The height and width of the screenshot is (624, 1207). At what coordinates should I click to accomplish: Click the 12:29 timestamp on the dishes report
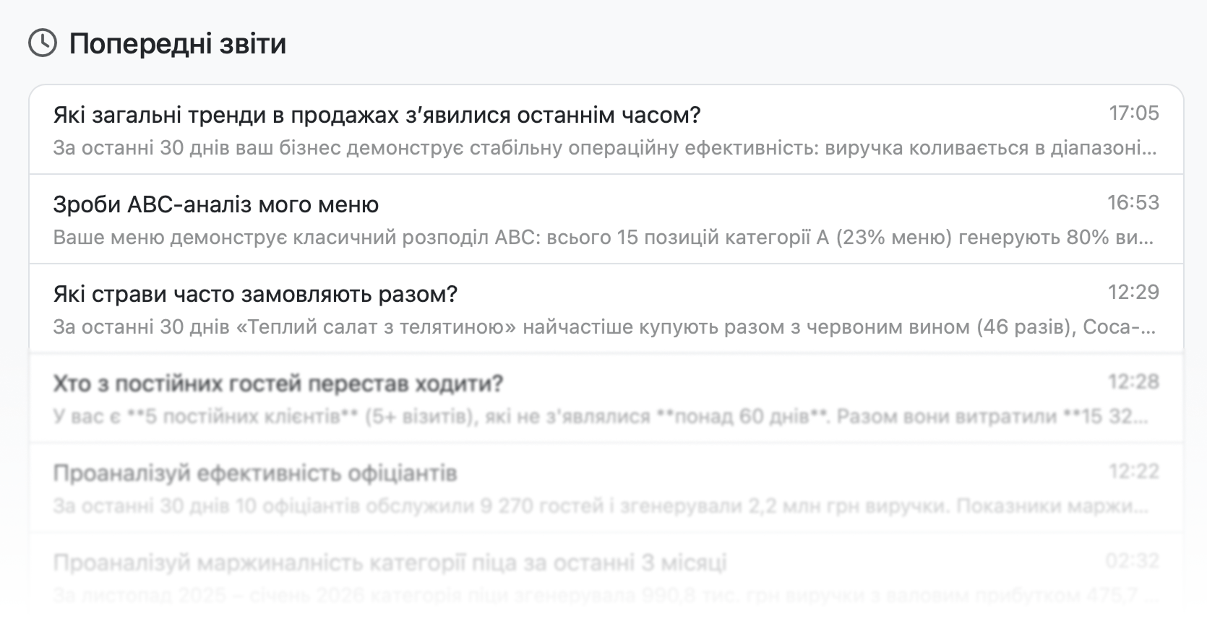tap(1133, 292)
